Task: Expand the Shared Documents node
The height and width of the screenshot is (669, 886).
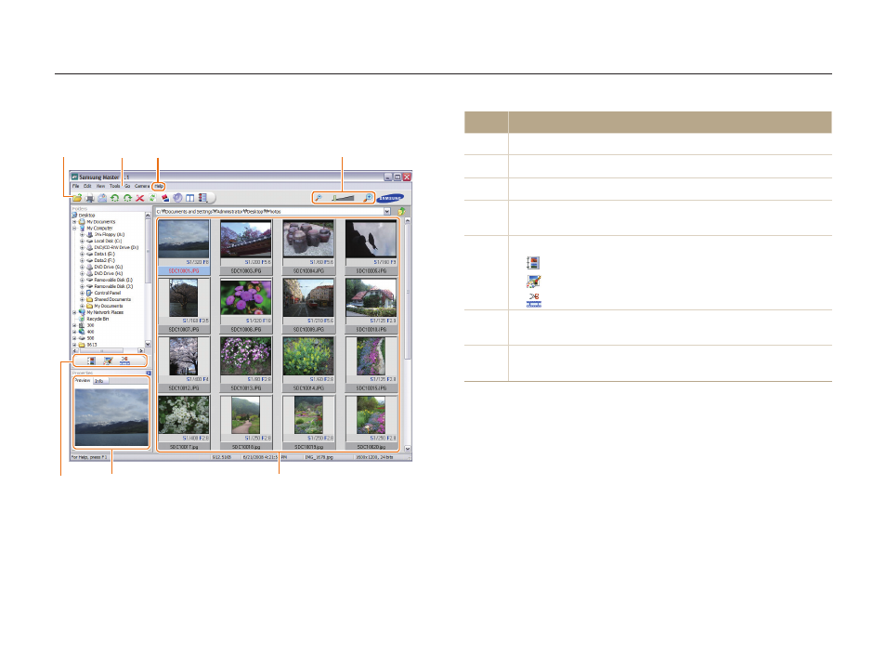Action: [x=82, y=300]
